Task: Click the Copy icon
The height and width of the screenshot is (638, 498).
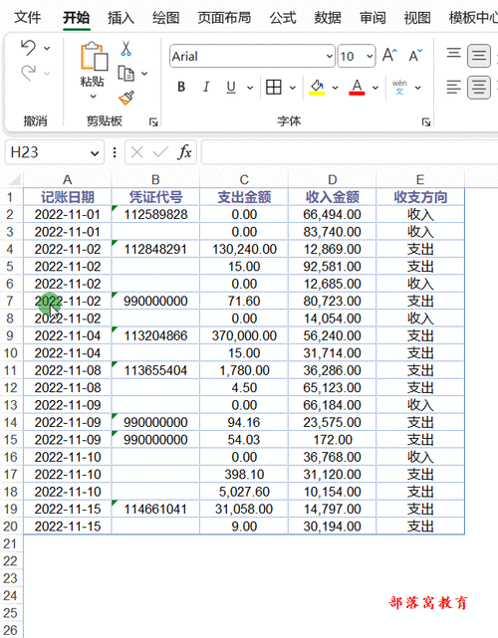Action: click(125, 74)
